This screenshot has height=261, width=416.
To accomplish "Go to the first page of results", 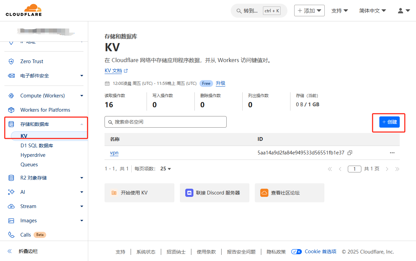I will 330,169.
